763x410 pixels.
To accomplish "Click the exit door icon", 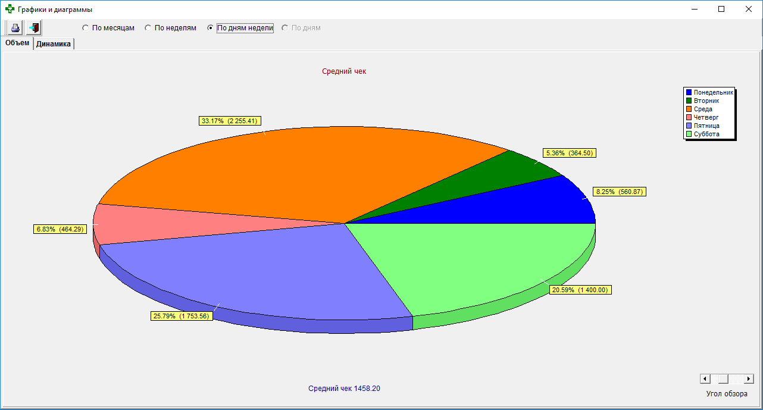I will coord(34,28).
